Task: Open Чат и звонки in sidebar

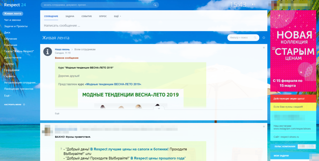Action: pyautogui.click(x=12, y=20)
